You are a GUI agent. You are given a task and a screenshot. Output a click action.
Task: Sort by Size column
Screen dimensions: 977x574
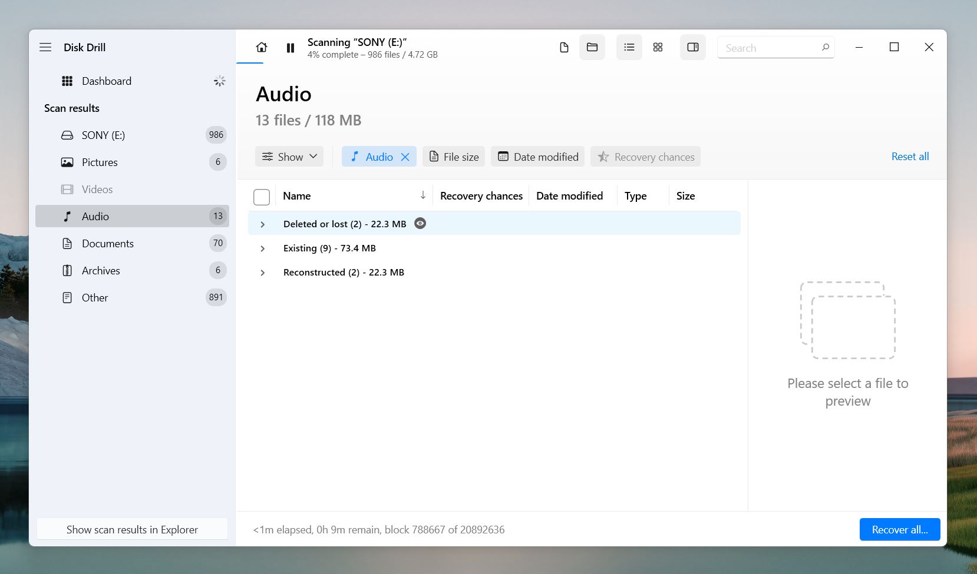pos(685,196)
